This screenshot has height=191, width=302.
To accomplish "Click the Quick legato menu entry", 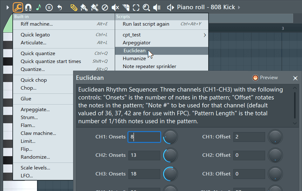I will (35, 35).
